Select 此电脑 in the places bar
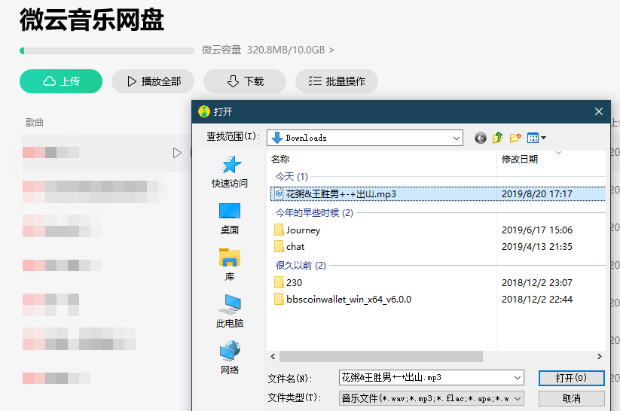 click(x=230, y=312)
